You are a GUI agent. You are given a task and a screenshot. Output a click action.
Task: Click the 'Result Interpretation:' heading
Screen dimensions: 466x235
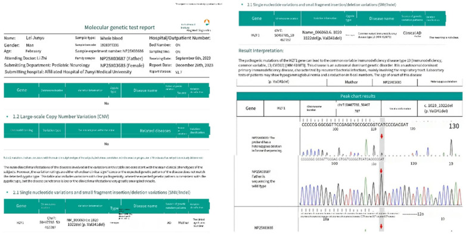pyautogui.click(x=261, y=51)
